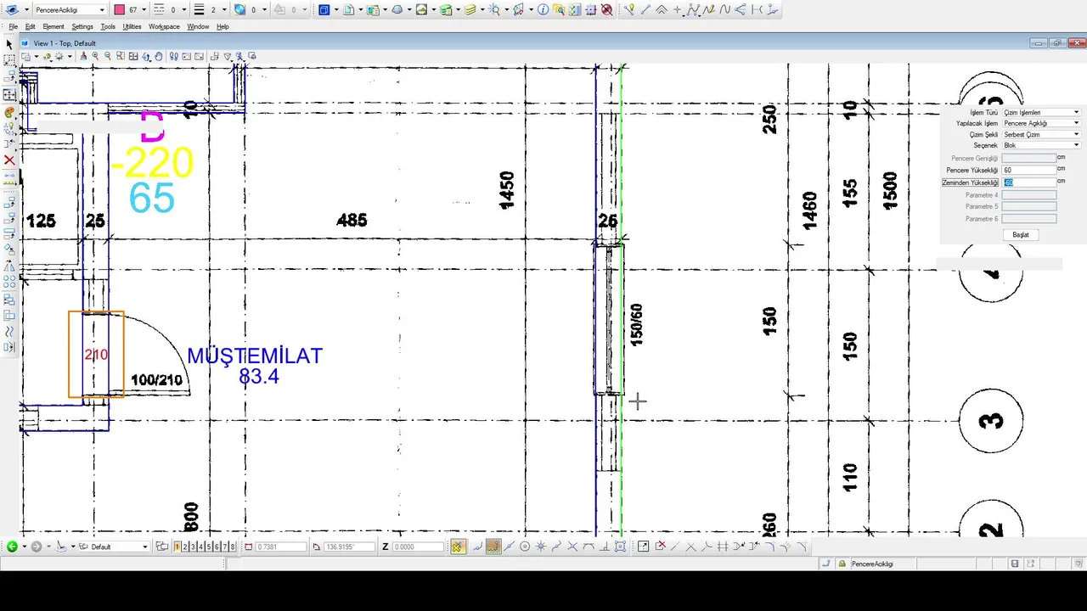Open the Utilities menu
Screen dimensions: 1087x611
click(132, 26)
